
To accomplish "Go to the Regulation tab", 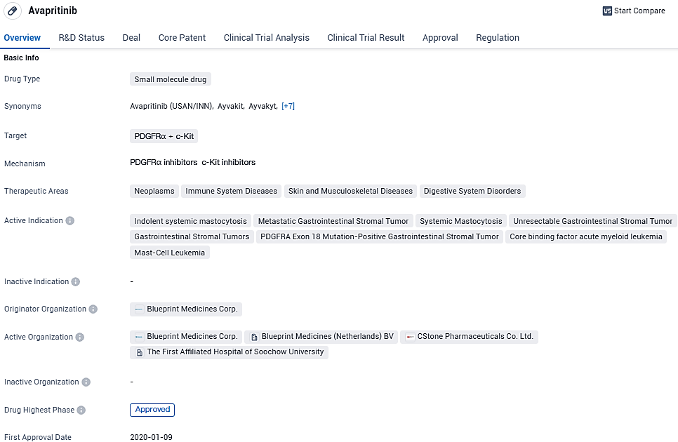I will pyautogui.click(x=497, y=38).
